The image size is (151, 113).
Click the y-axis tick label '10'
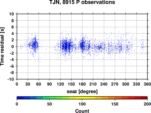(11, 14)
